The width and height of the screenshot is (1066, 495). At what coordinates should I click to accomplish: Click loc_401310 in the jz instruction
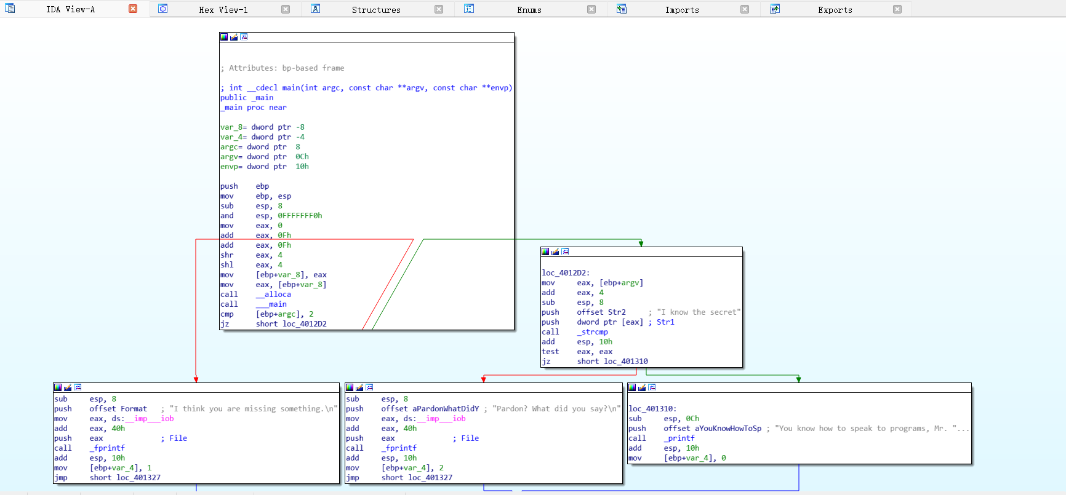(625, 362)
